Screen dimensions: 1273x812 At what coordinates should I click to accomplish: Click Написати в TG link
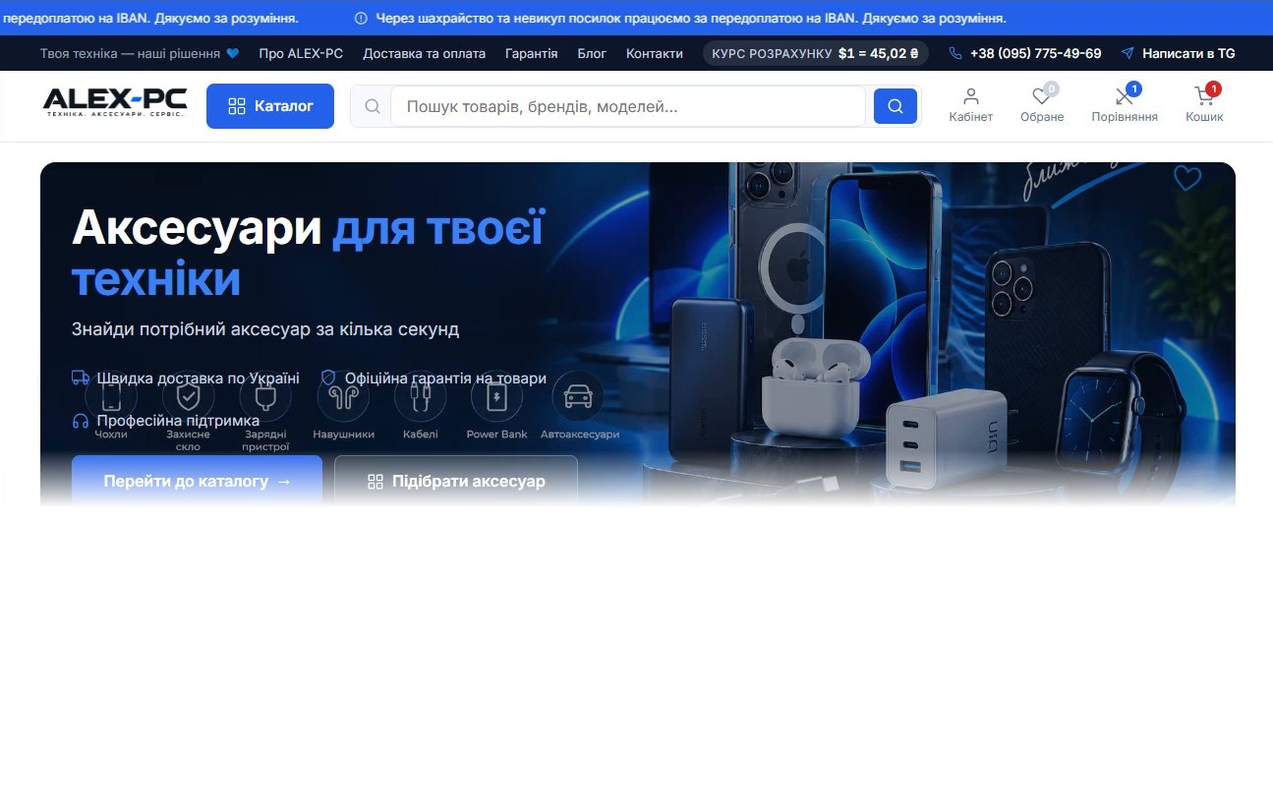(1178, 53)
